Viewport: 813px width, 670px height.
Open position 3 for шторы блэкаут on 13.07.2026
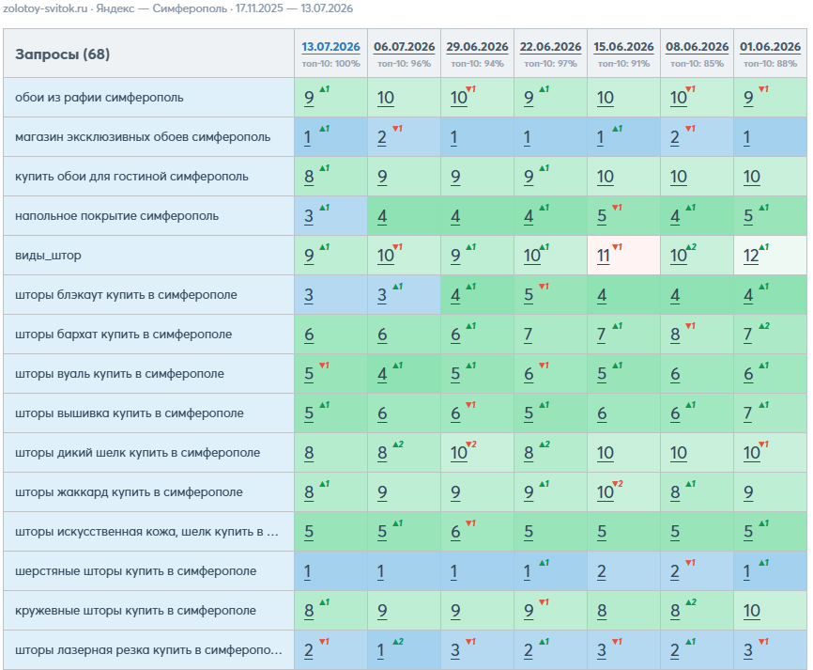click(309, 295)
